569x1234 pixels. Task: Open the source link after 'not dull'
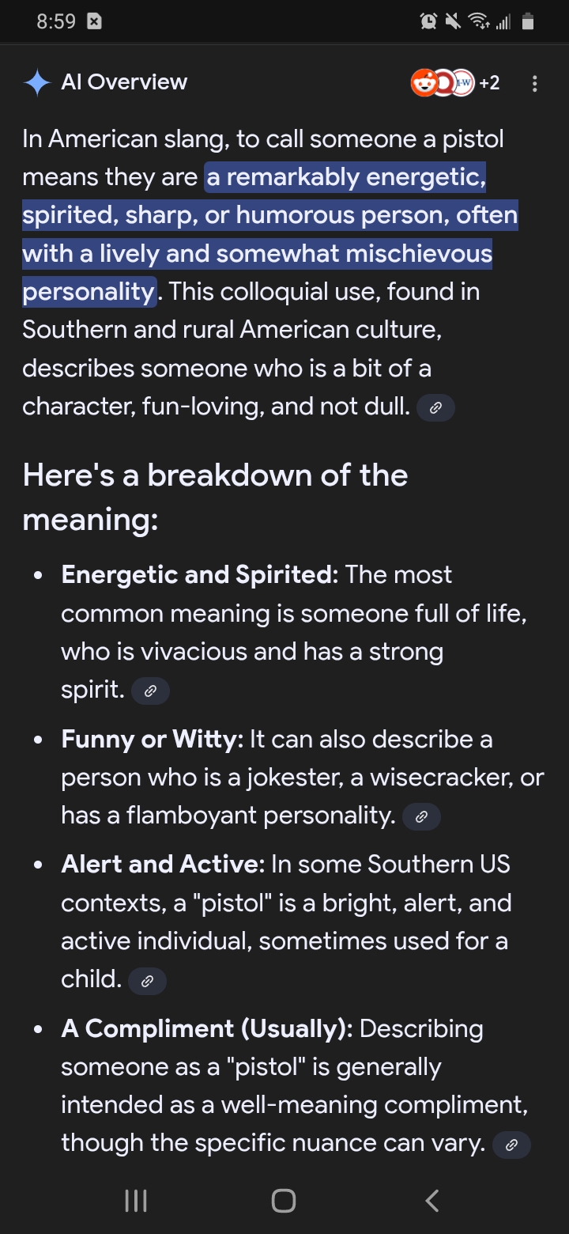435,408
